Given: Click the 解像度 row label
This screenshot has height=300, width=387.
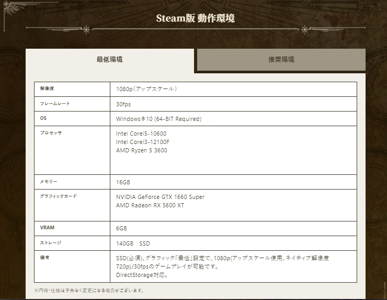Looking at the screenshot, I should [48, 88].
